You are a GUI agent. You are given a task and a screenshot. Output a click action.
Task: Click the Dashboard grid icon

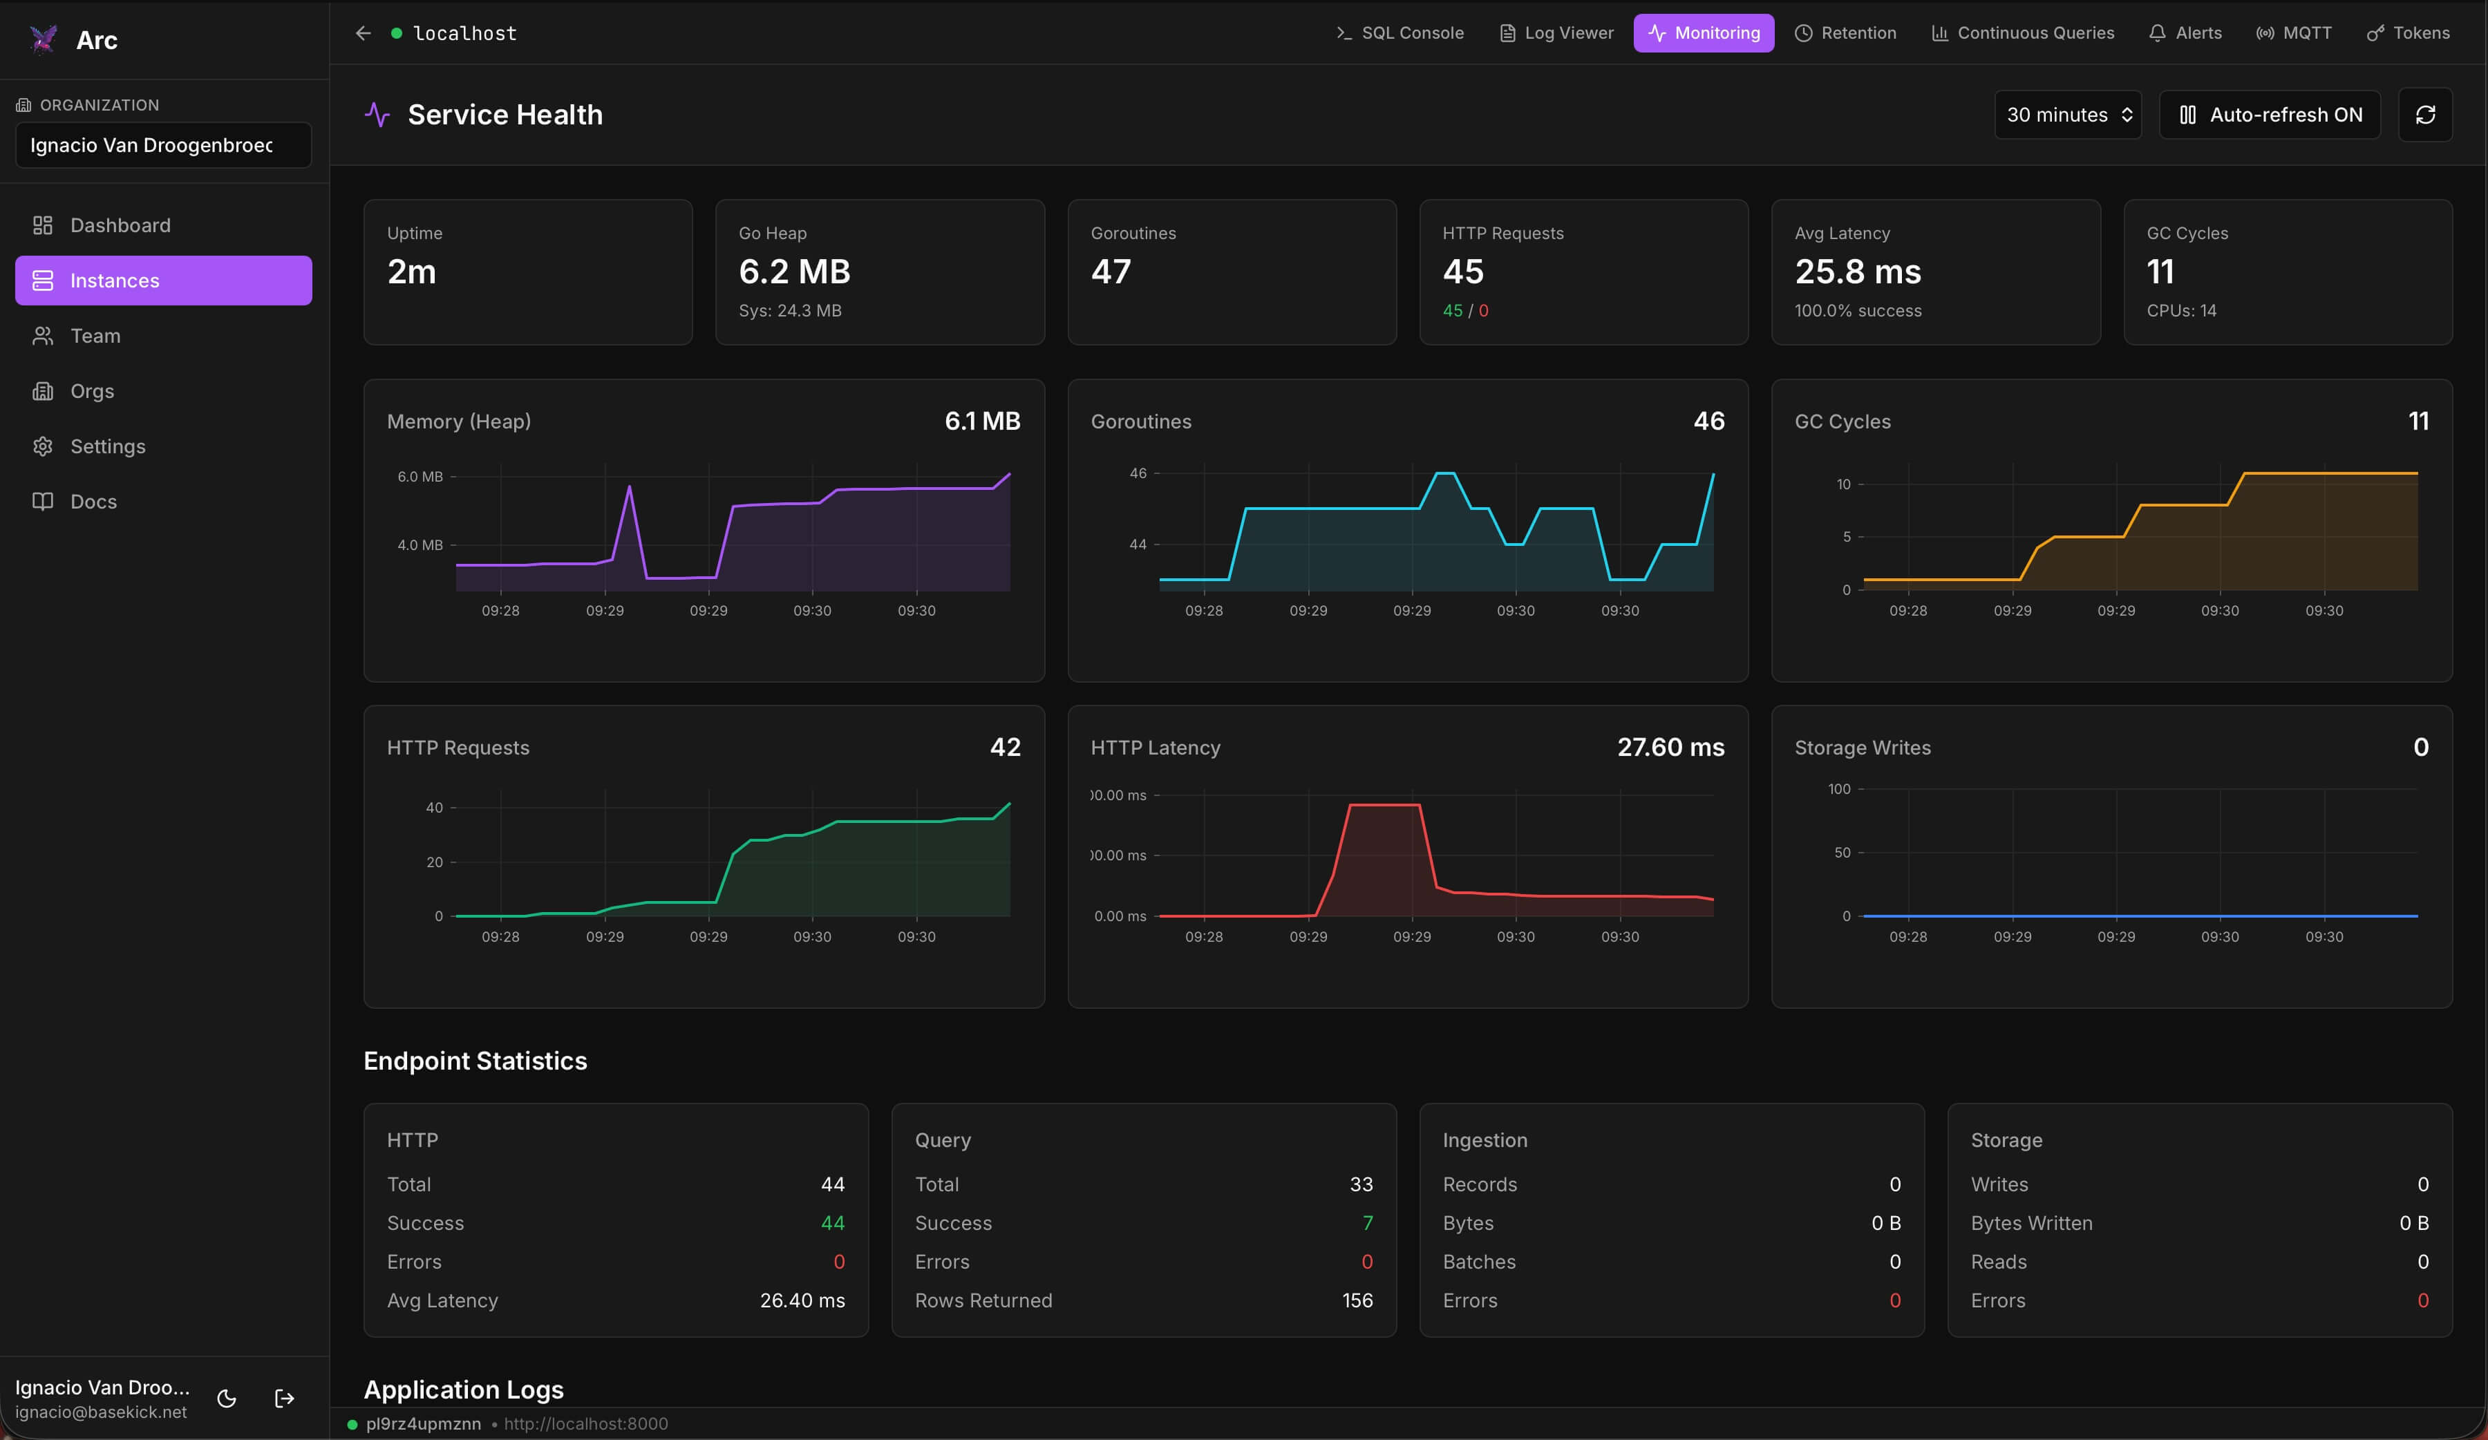(x=42, y=225)
